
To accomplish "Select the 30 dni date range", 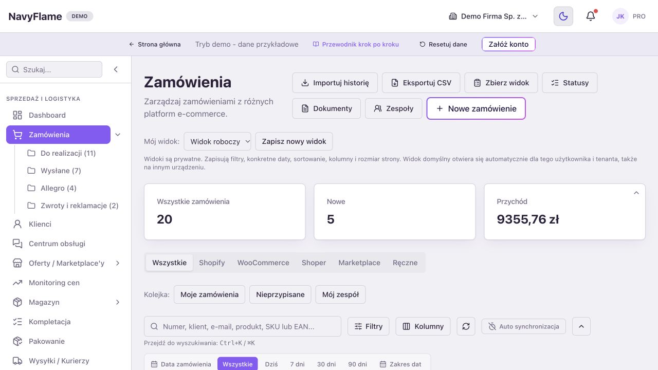I will [x=326, y=364].
